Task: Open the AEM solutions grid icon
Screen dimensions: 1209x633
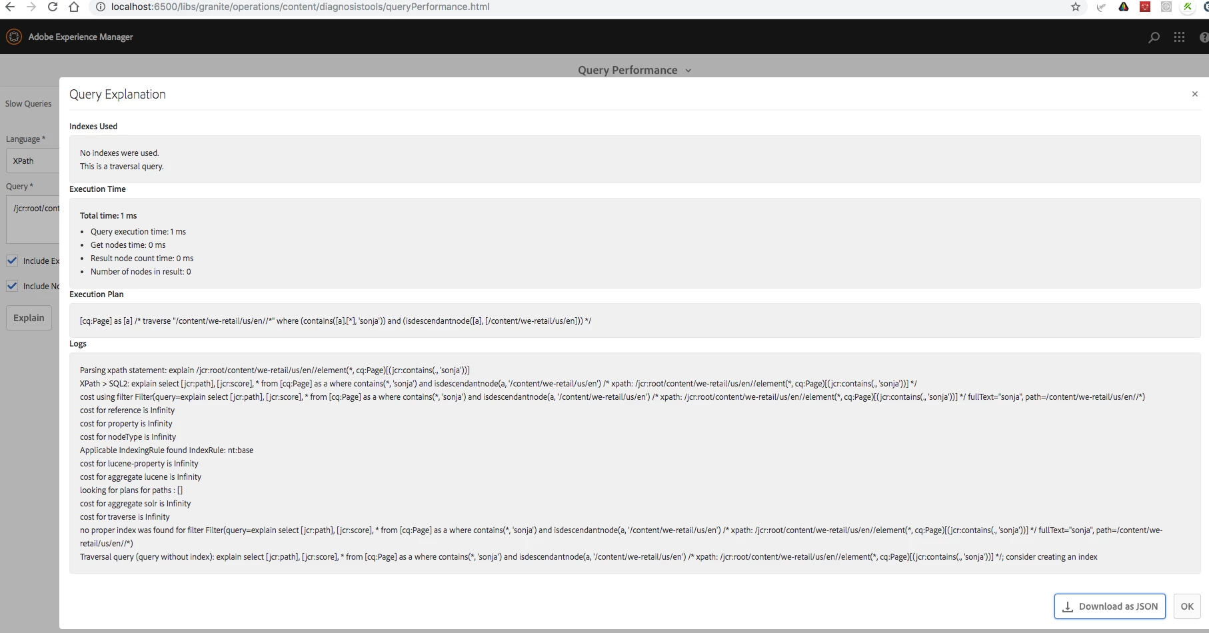Action: (1179, 37)
